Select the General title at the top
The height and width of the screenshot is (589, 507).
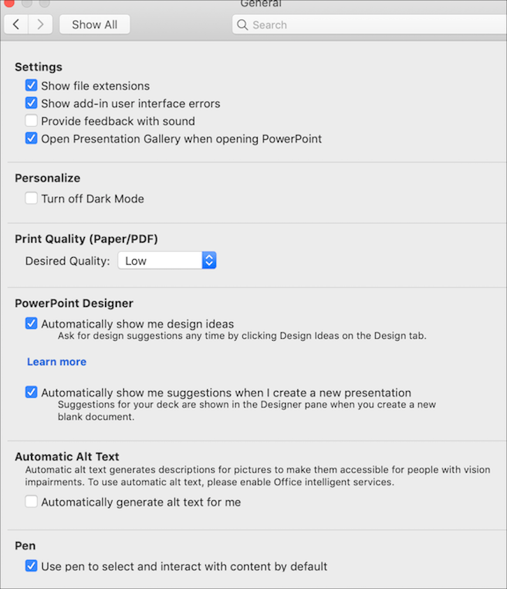tap(261, 5)
